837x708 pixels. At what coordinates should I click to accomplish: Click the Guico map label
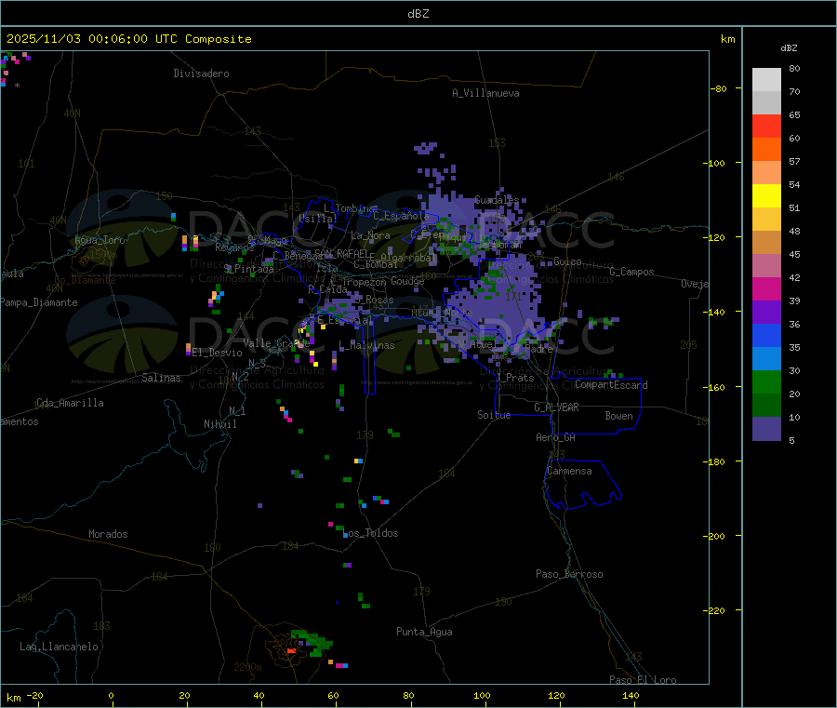[x=567, y=261]
